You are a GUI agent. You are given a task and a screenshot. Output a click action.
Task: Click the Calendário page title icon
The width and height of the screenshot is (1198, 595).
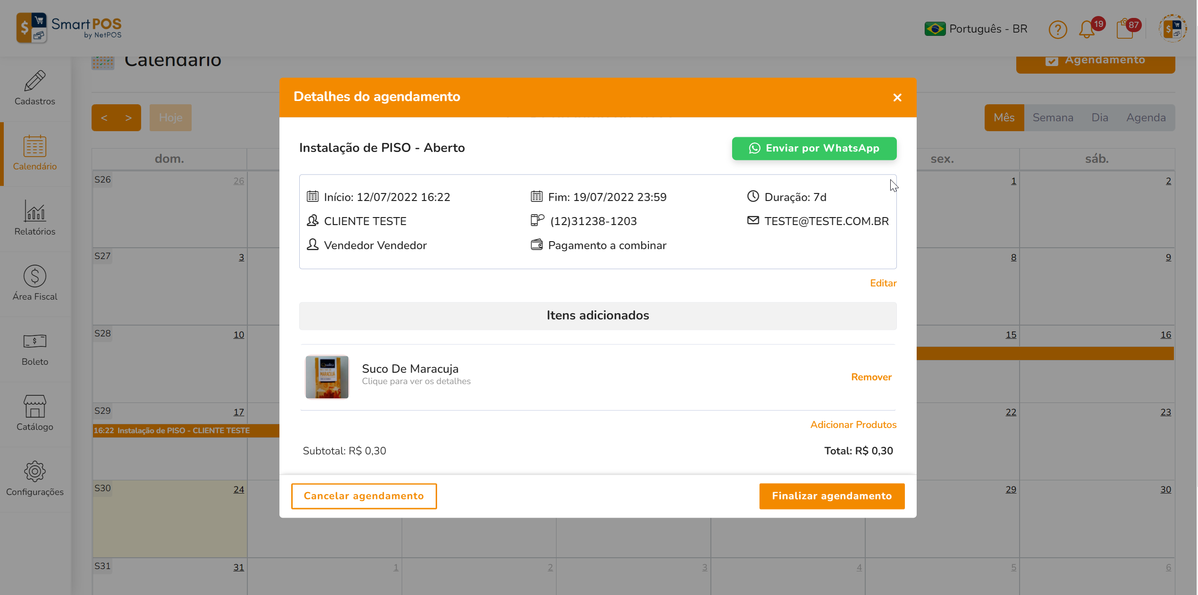[x=103, y=63]
